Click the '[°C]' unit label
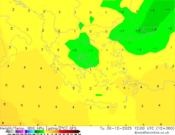Image resolution: width=175 pixels, height=135 pixels. (x=63, y=128)
